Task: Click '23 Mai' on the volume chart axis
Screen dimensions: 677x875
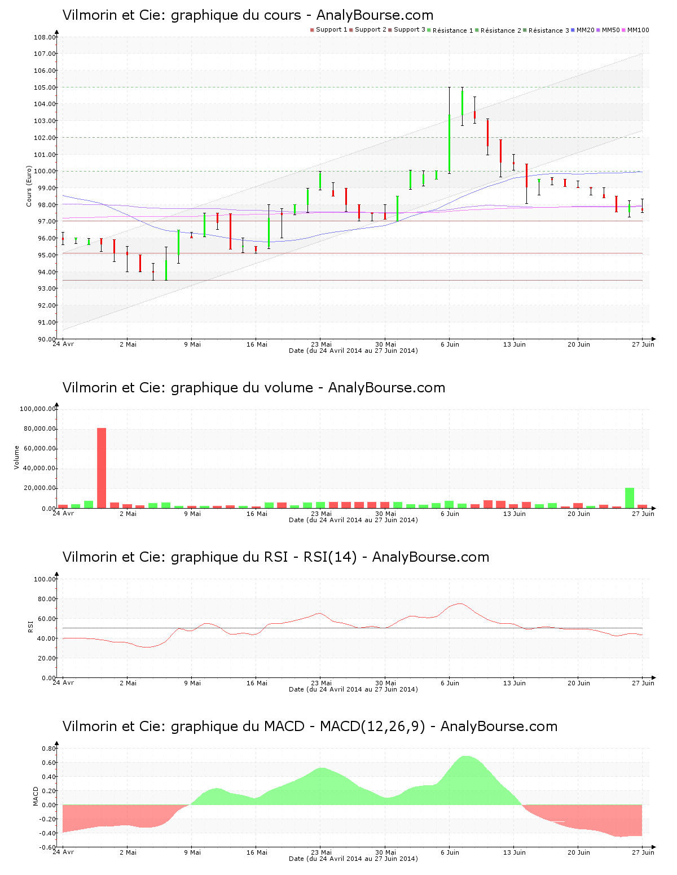Action: 321,514
